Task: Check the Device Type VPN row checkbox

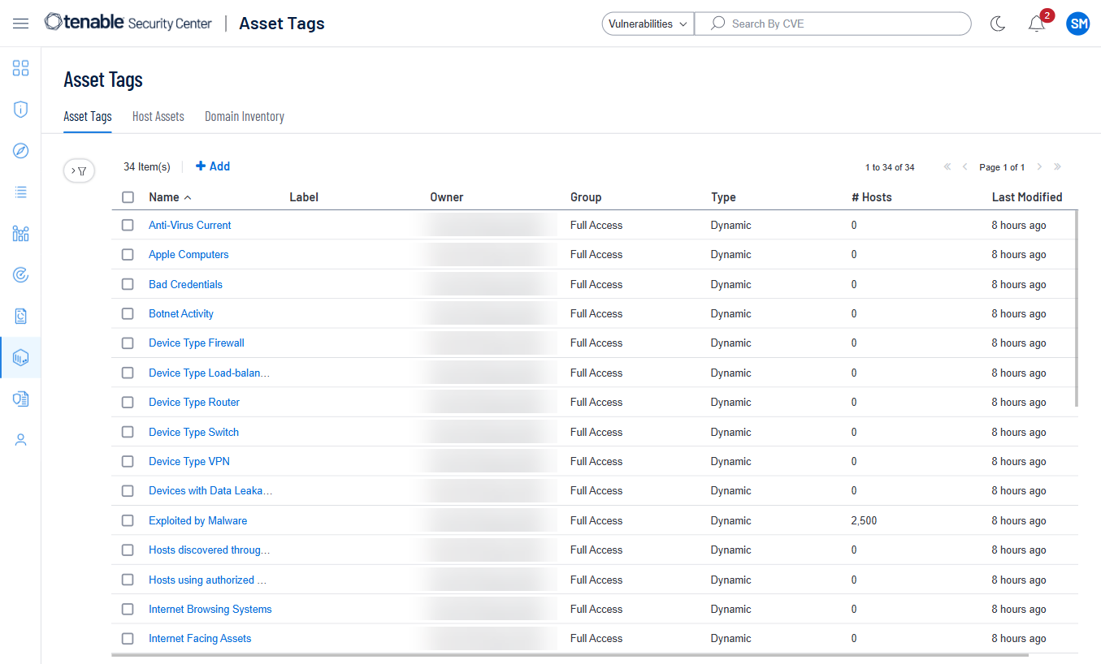Action: tap(128, 461)
